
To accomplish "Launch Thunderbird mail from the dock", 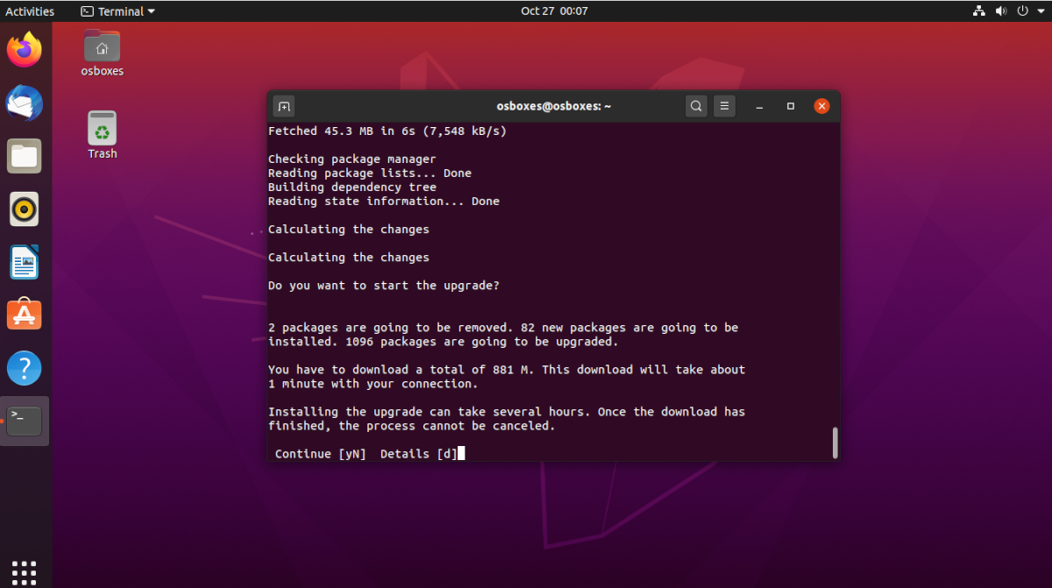I will click(x=25, y=103).
